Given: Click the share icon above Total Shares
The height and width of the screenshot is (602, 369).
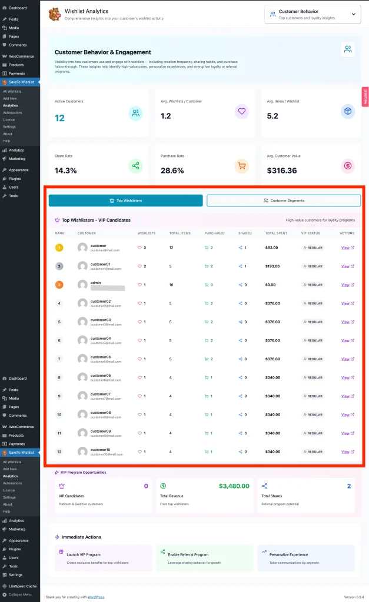Looking at the screenshot, I should point(264,486).
